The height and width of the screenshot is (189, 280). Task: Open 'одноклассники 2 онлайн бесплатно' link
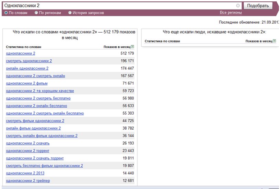(x=37, y=106)
